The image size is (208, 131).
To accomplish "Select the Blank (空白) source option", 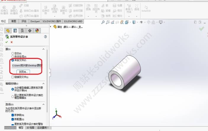I will 13,53.
